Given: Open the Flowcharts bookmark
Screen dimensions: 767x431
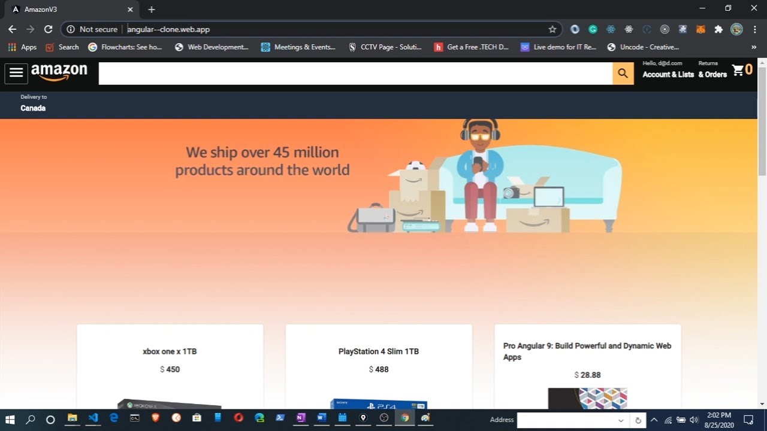Looking at the screenshot, I should point(125,47).
